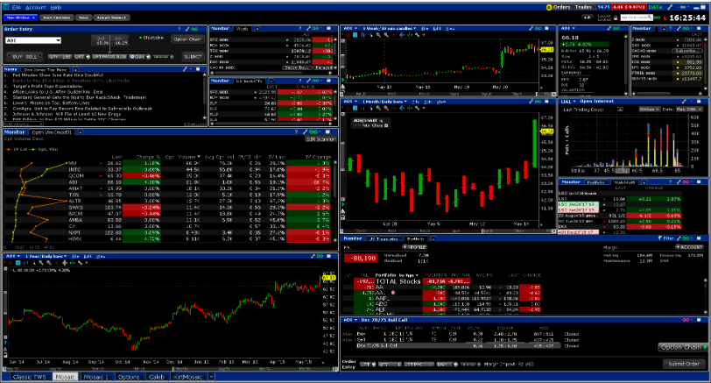Click Order Entry green link chain icon

[194, 29]
